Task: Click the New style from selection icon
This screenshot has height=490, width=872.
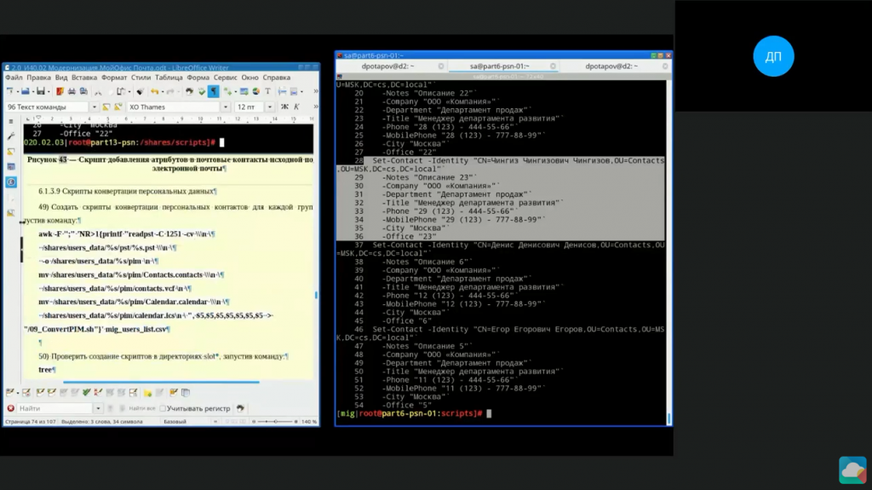Action: [x=118, y=107]
